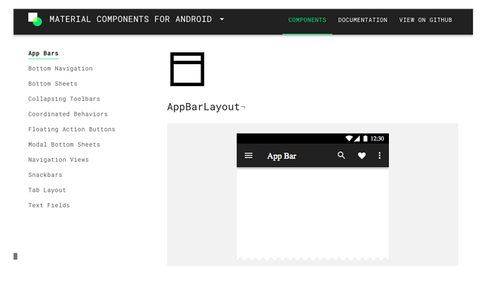Go to the Tab Layout page

pos(47,190)
